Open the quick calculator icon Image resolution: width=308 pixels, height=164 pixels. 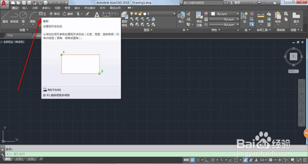(269, 25)
